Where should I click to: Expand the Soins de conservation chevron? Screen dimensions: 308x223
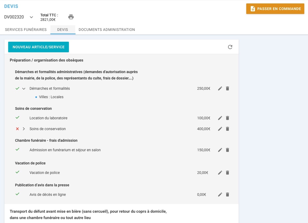coord(24,129)
